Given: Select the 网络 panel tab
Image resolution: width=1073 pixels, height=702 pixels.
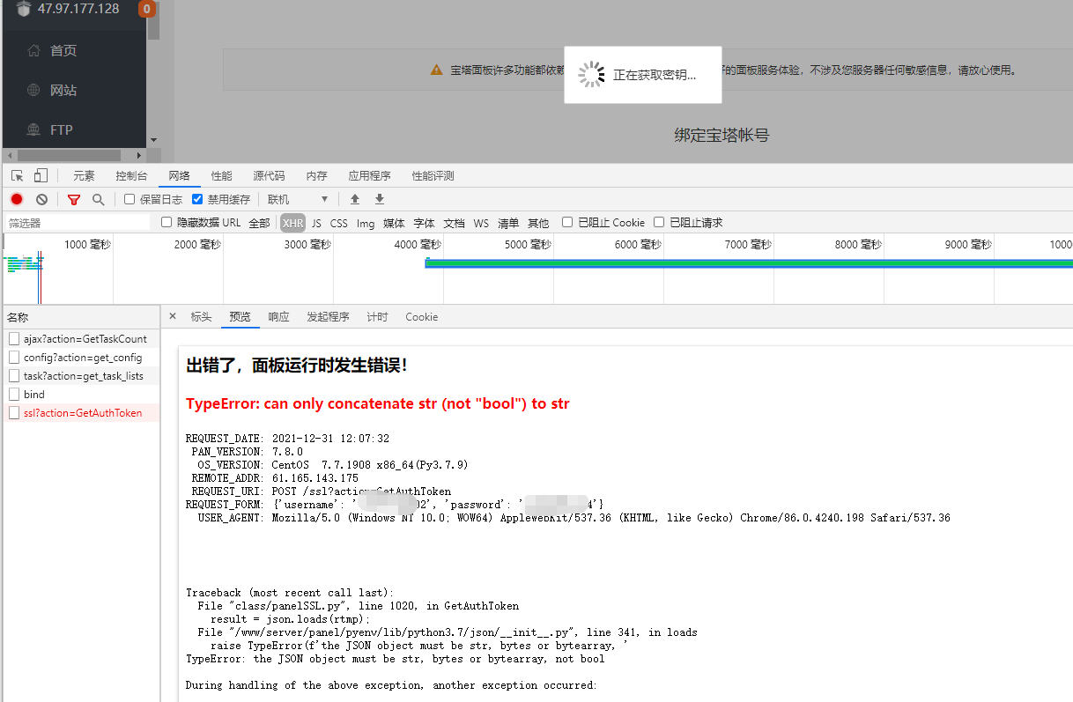Looking at the screenshot, I should (x=180, y=176).
